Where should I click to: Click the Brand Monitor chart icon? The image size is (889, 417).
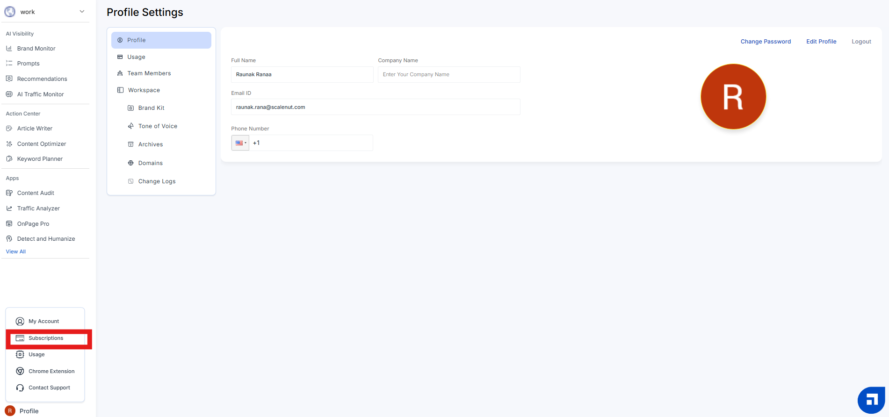[9, 49]
